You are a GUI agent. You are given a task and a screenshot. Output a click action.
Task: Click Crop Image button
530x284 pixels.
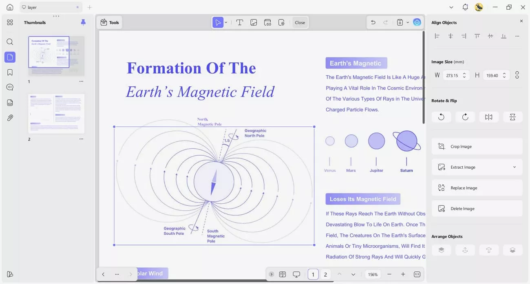[477, 146]
